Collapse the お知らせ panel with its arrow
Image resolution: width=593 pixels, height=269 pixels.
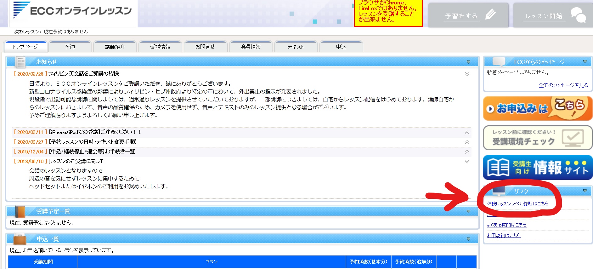point(468,62)
